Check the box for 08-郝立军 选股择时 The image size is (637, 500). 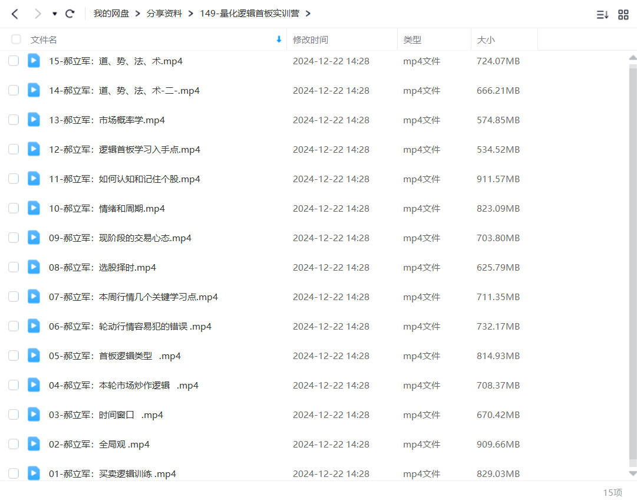(x=14, y=267)
